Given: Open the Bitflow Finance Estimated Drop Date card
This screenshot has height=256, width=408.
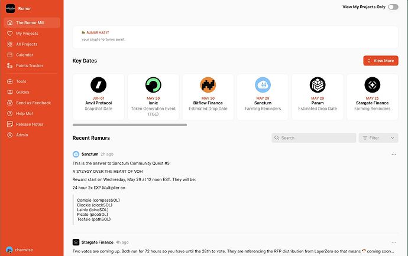Looking at the screenshot, I should coord(208,97).
